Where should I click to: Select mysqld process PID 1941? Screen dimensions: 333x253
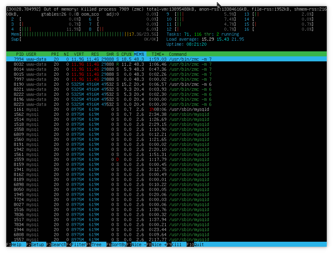tap(166, 169)
